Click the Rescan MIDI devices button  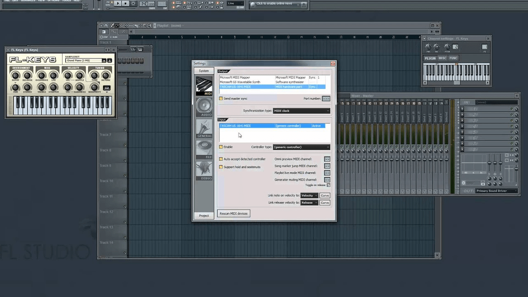pos(234,213)
